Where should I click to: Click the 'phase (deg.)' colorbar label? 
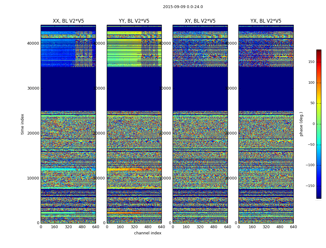click(x=301, y=124)
